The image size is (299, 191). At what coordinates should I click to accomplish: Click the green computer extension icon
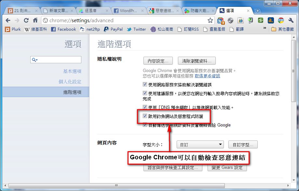pyautogui.click(x=251, y=20)
